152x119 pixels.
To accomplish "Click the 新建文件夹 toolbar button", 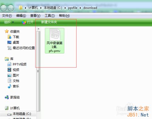I will 49,22.
